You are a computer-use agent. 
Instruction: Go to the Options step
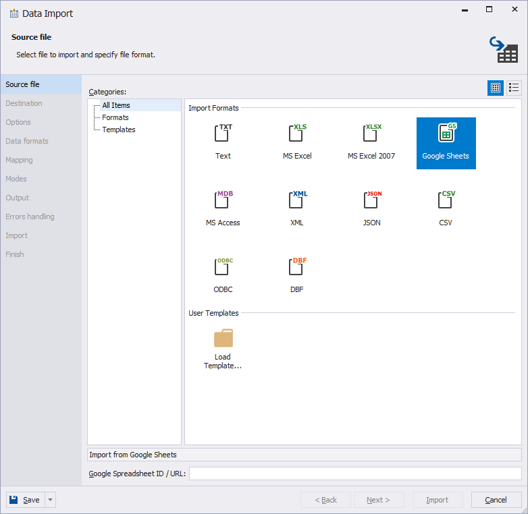point(41,122)
